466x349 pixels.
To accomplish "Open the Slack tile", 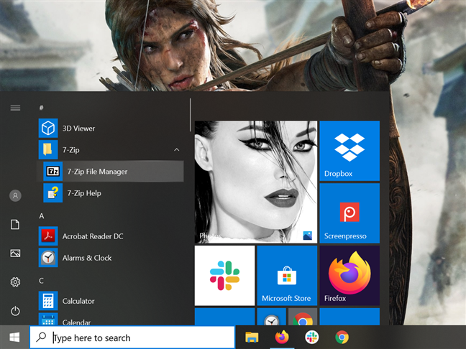I will (224, 276).
